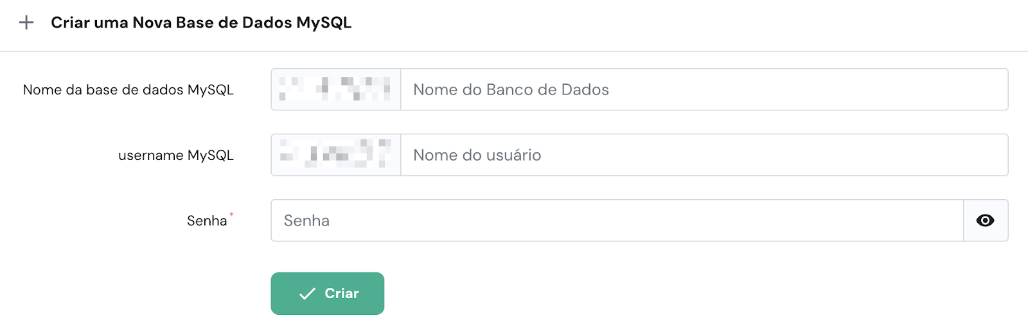Click the Senha field label
Image resolution: width=1028 pixels, height=327 pixels.
click(207, 221)
